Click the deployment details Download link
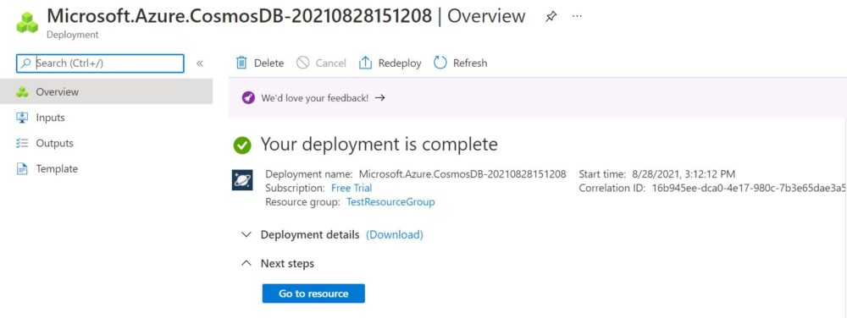Image resolution: width=847 pixels, height=318 pixels. tap(395, 235)
